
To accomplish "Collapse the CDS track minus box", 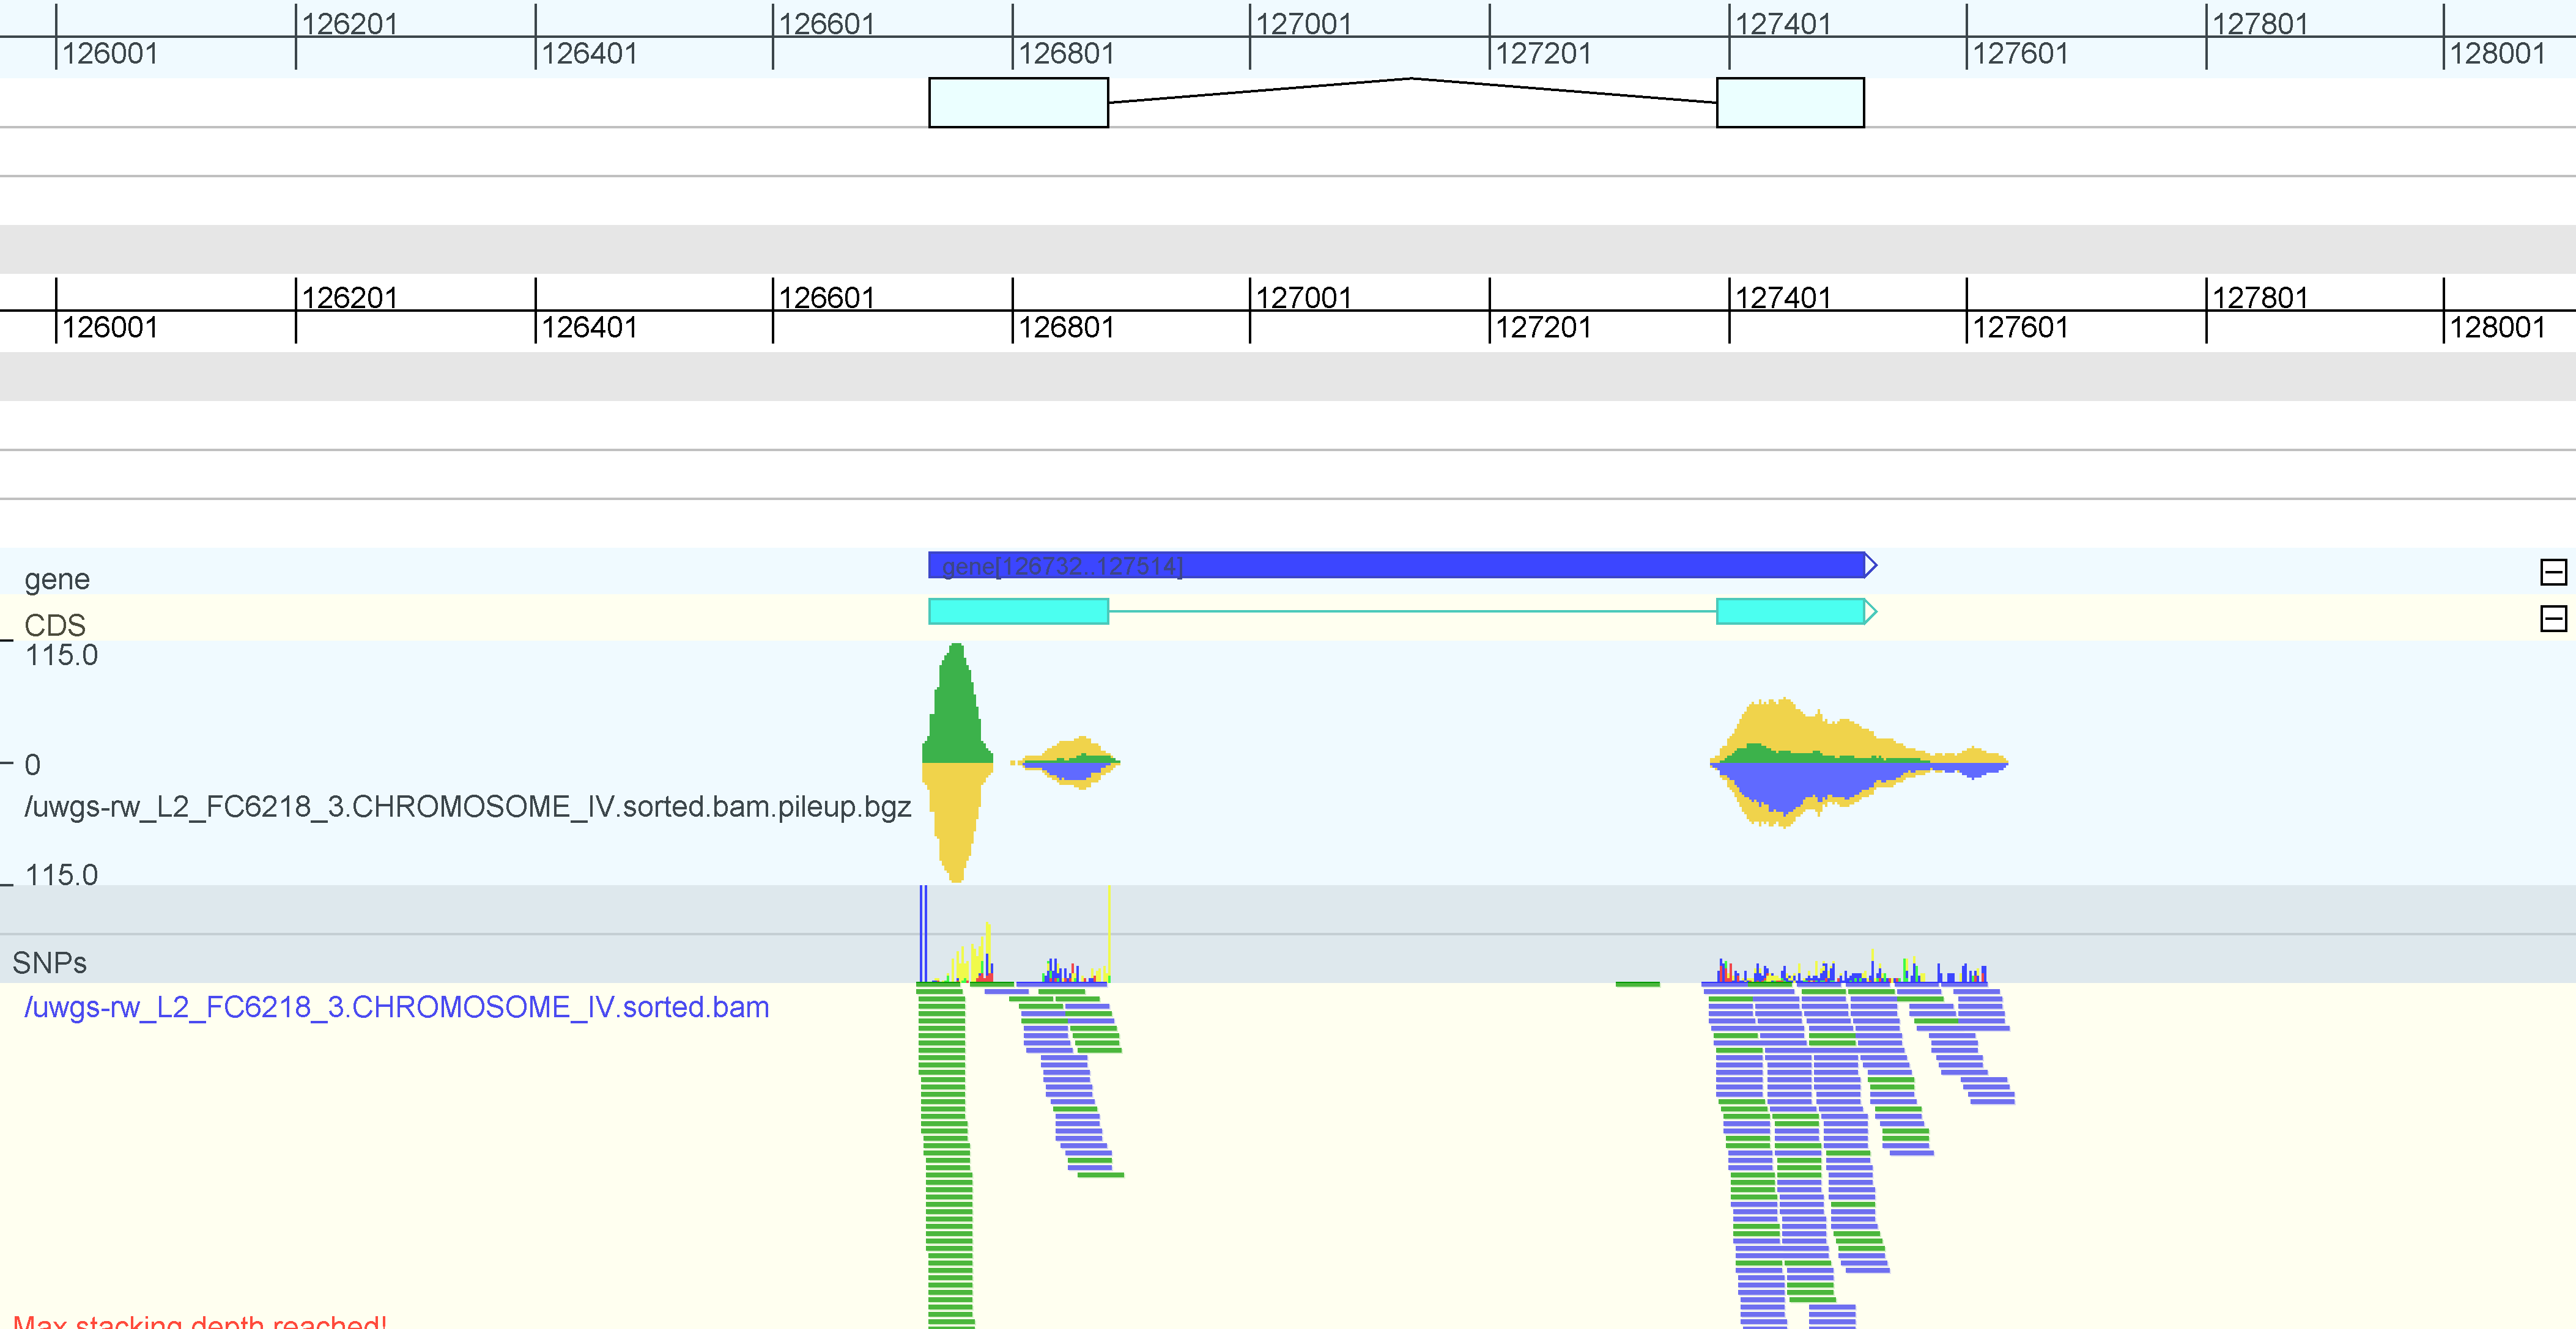I will pos(2553,619).
